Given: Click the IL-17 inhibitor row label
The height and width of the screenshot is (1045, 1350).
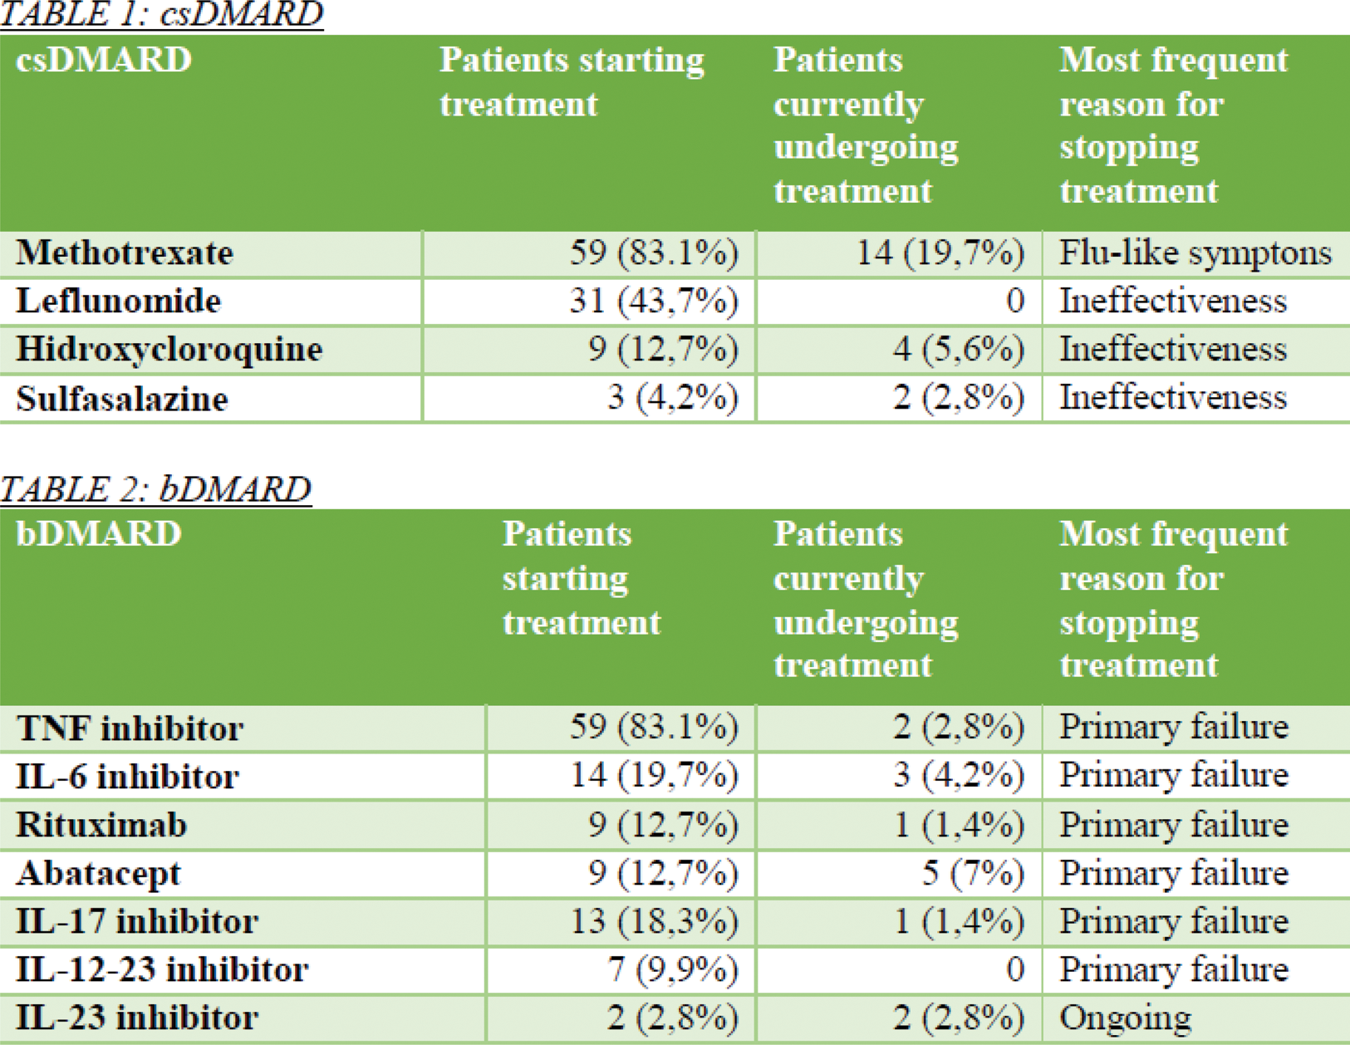Looking at the screenshot, I should [137, 921].
